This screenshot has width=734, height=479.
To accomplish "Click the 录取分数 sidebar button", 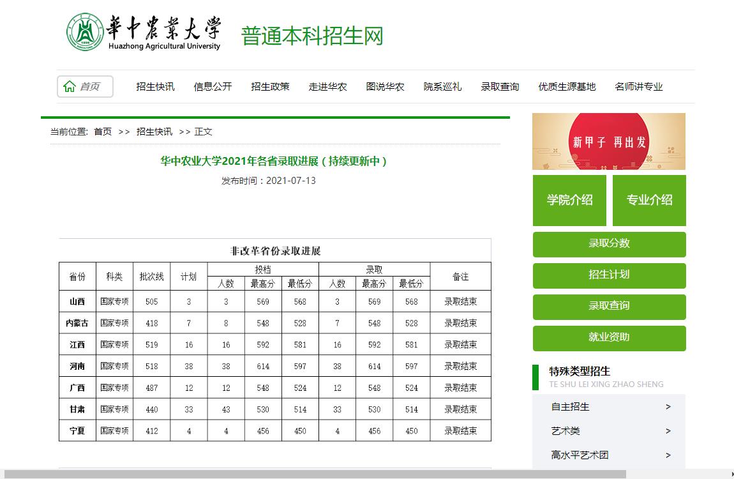I will pos(609,245).
